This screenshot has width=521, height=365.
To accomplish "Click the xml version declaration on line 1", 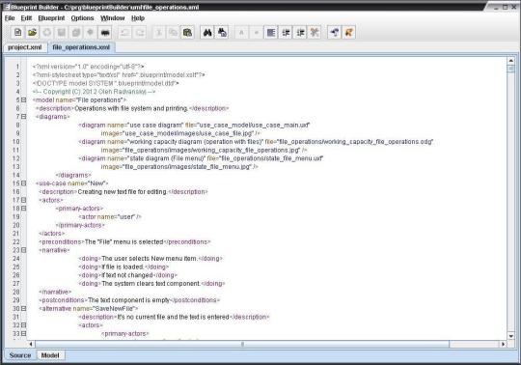I will click(89, 67).
